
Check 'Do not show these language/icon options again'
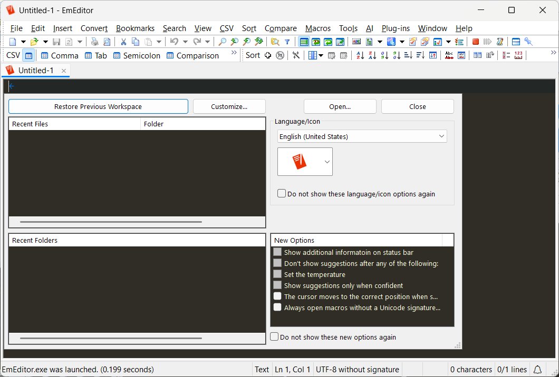[282, 194]
